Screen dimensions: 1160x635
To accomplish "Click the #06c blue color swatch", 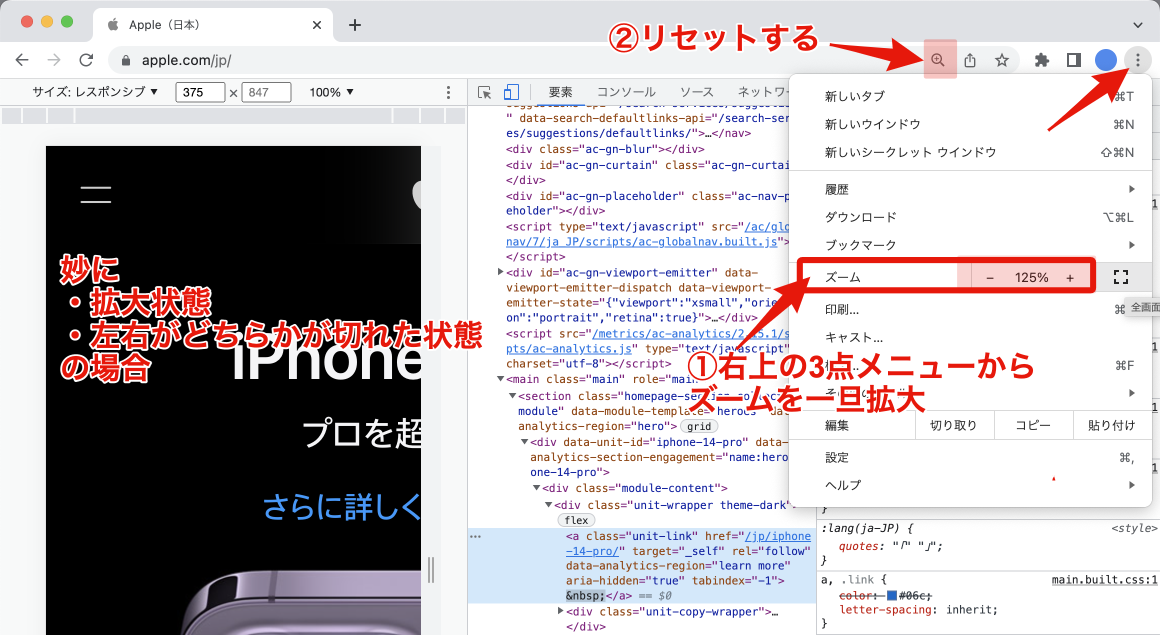I will click(x=892, y=595).
